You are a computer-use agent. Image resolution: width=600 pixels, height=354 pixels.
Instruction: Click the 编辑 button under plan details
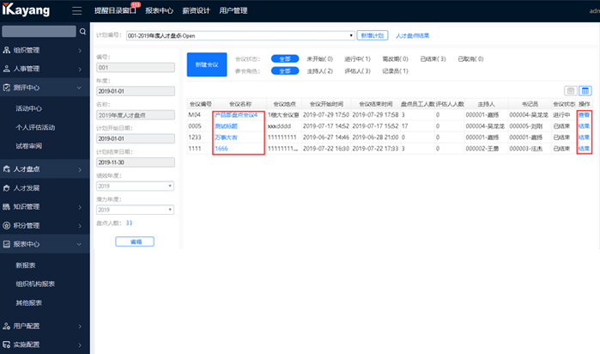pyautogui.click(x=136, y=242)
